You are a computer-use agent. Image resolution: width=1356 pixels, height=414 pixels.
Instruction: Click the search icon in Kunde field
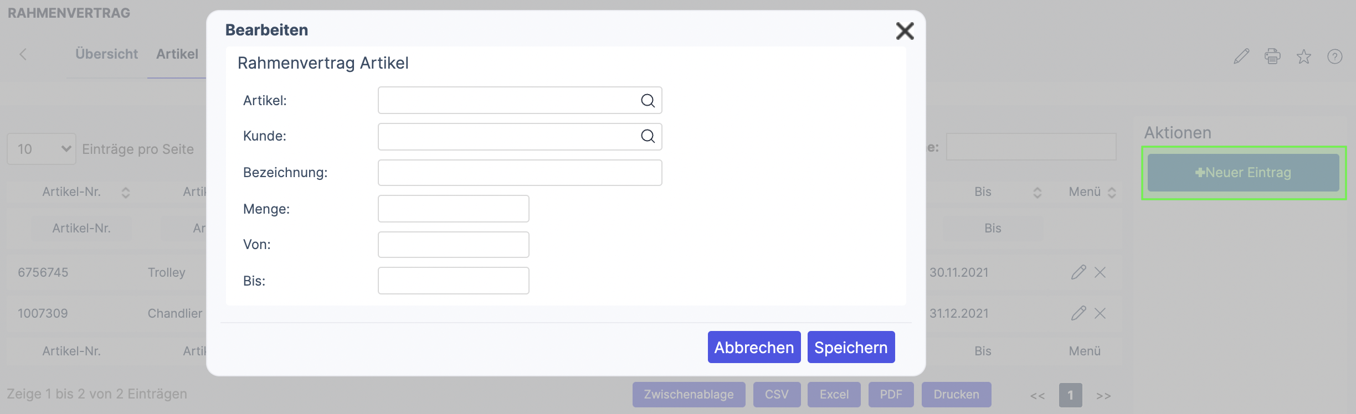click(x=648, y=136)
